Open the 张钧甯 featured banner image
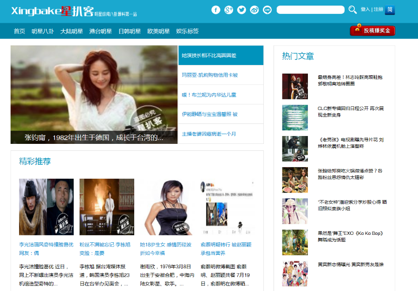 (94, 93)
